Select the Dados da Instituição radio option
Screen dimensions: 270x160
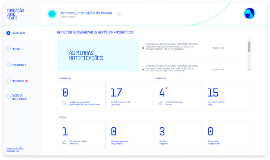[x=8, y=97]
